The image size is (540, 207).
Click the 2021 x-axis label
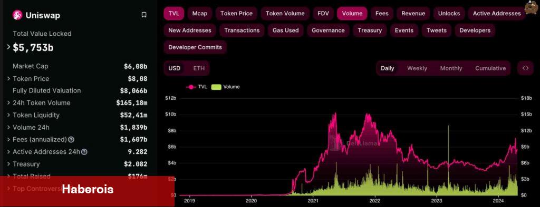[313, 201]
